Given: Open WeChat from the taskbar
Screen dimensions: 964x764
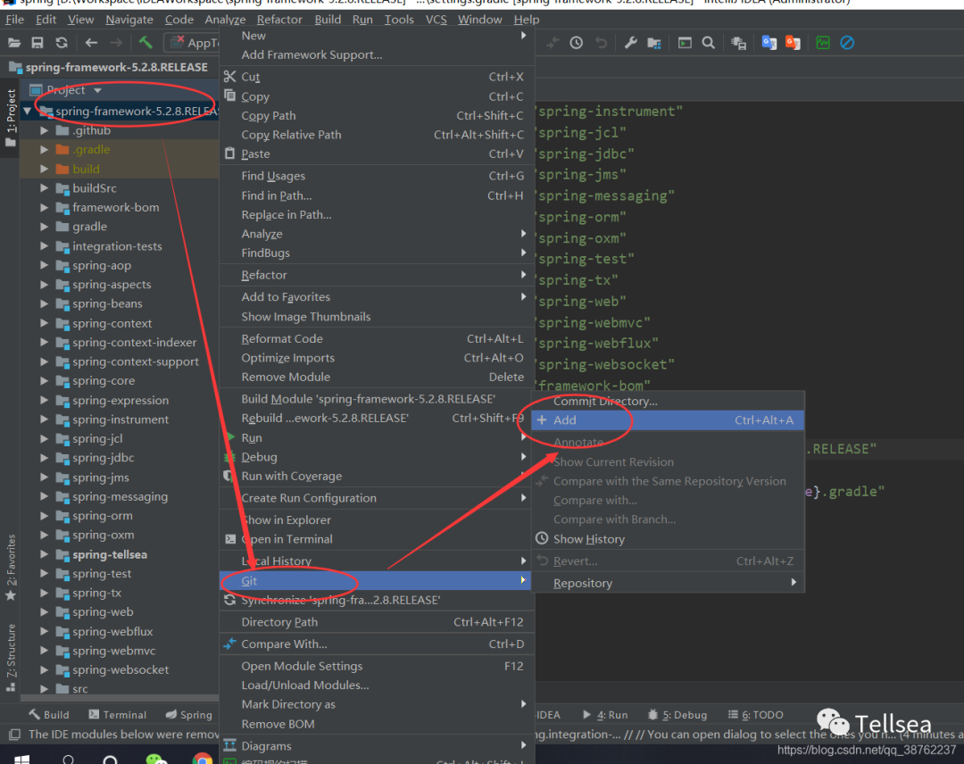Looking at the screenshot, I should [x=157, y=759].
